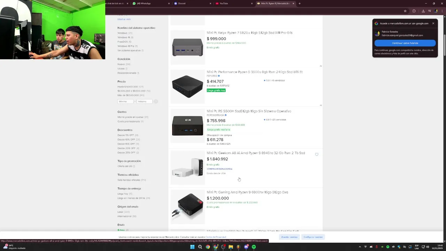Open the clock and date flyout
The width and height of the screenshot is (446, 251).
[437, 247]
